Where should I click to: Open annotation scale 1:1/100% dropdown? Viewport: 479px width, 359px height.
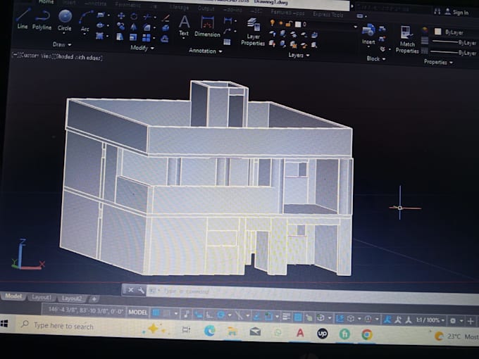(430, 320)
